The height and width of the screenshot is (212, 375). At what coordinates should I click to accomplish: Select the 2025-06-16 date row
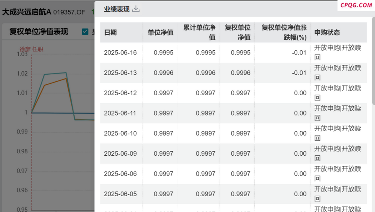233,53
